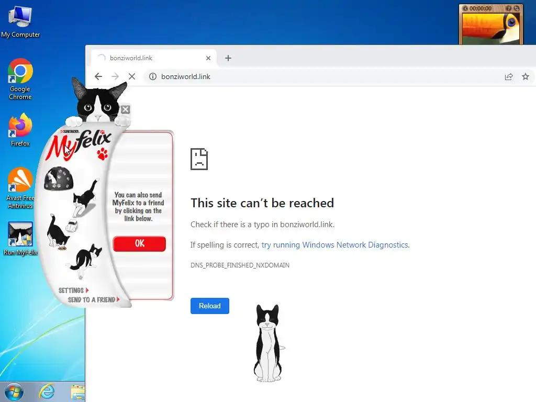Bookmark this page with the star icon
The height and width of the screenshot is (402, 536).
pos(526,76)
